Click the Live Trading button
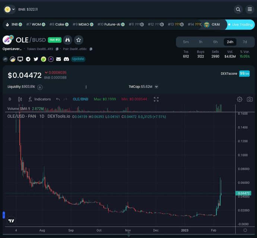 point(240,25)
